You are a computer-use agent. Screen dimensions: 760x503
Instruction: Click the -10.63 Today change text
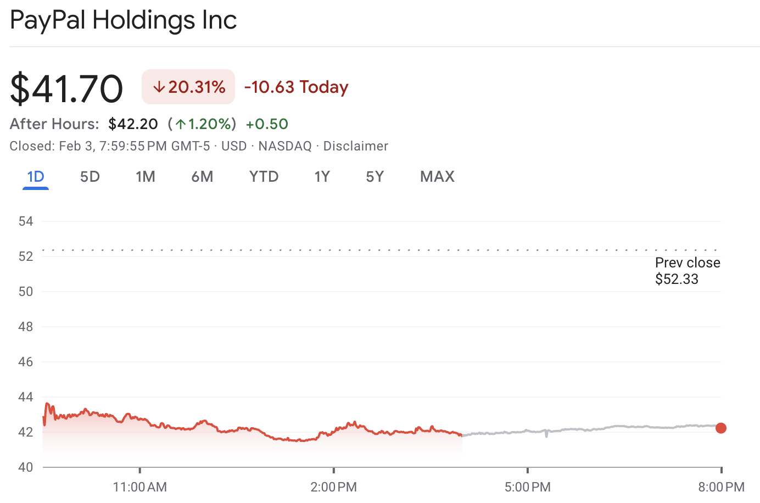297,87
